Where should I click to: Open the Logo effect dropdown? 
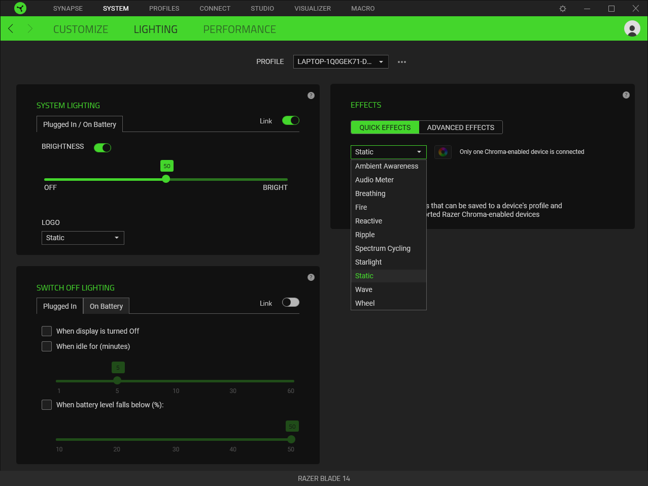(x=83, y=238)
